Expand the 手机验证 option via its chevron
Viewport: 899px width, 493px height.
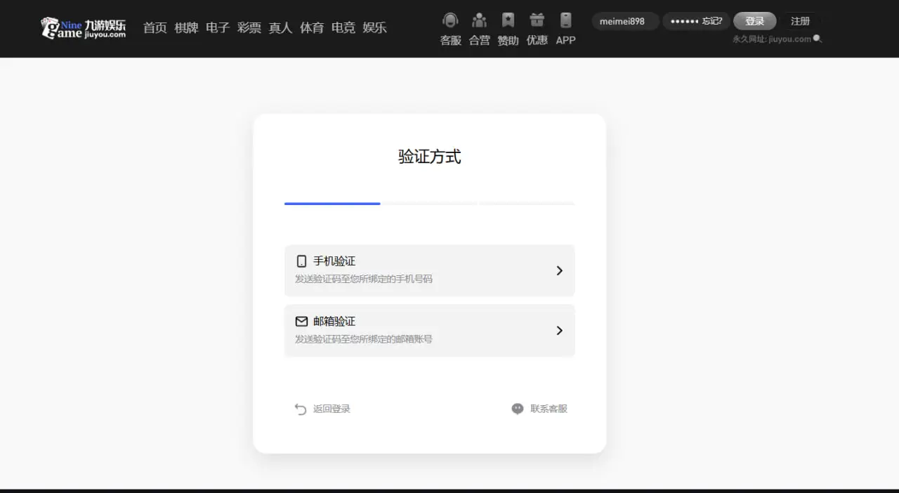pos(558,270)
